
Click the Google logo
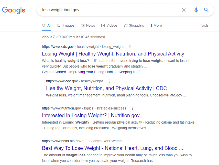(x=14, y=10)
